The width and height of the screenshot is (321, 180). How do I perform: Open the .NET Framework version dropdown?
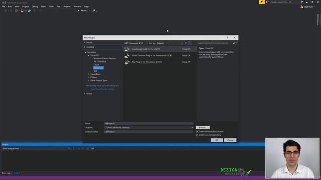135,43
